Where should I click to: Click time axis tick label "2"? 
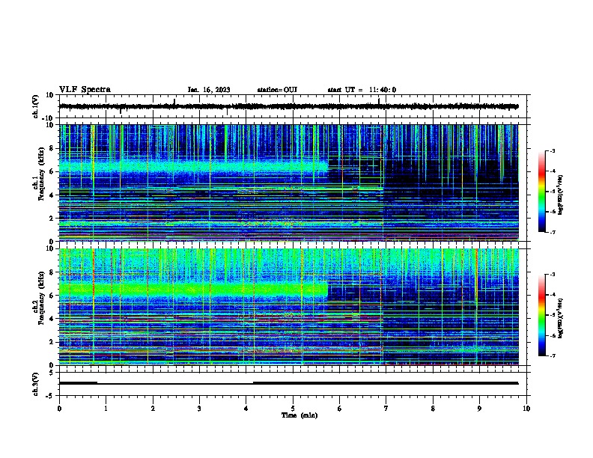pyautogui.click(x=153, y=409)
